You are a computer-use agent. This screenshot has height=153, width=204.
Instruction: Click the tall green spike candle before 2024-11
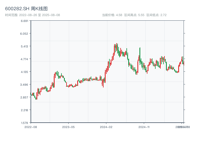(x=140, y=55)
